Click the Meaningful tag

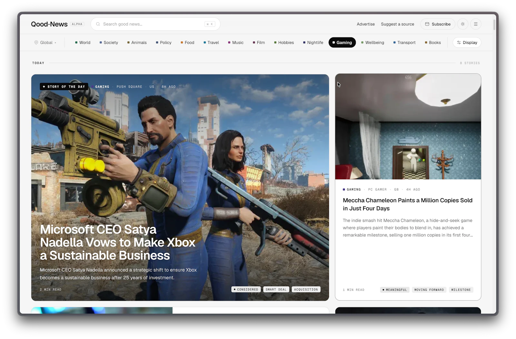coord(395,290)
